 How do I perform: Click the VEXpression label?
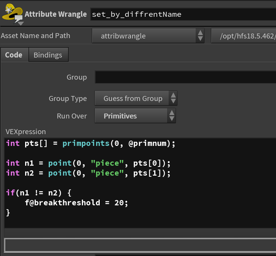(x=26, y=131)
